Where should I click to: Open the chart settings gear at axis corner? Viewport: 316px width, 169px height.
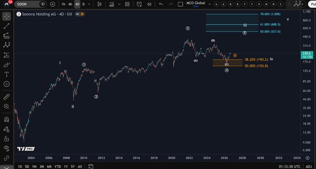coord(308,158)
